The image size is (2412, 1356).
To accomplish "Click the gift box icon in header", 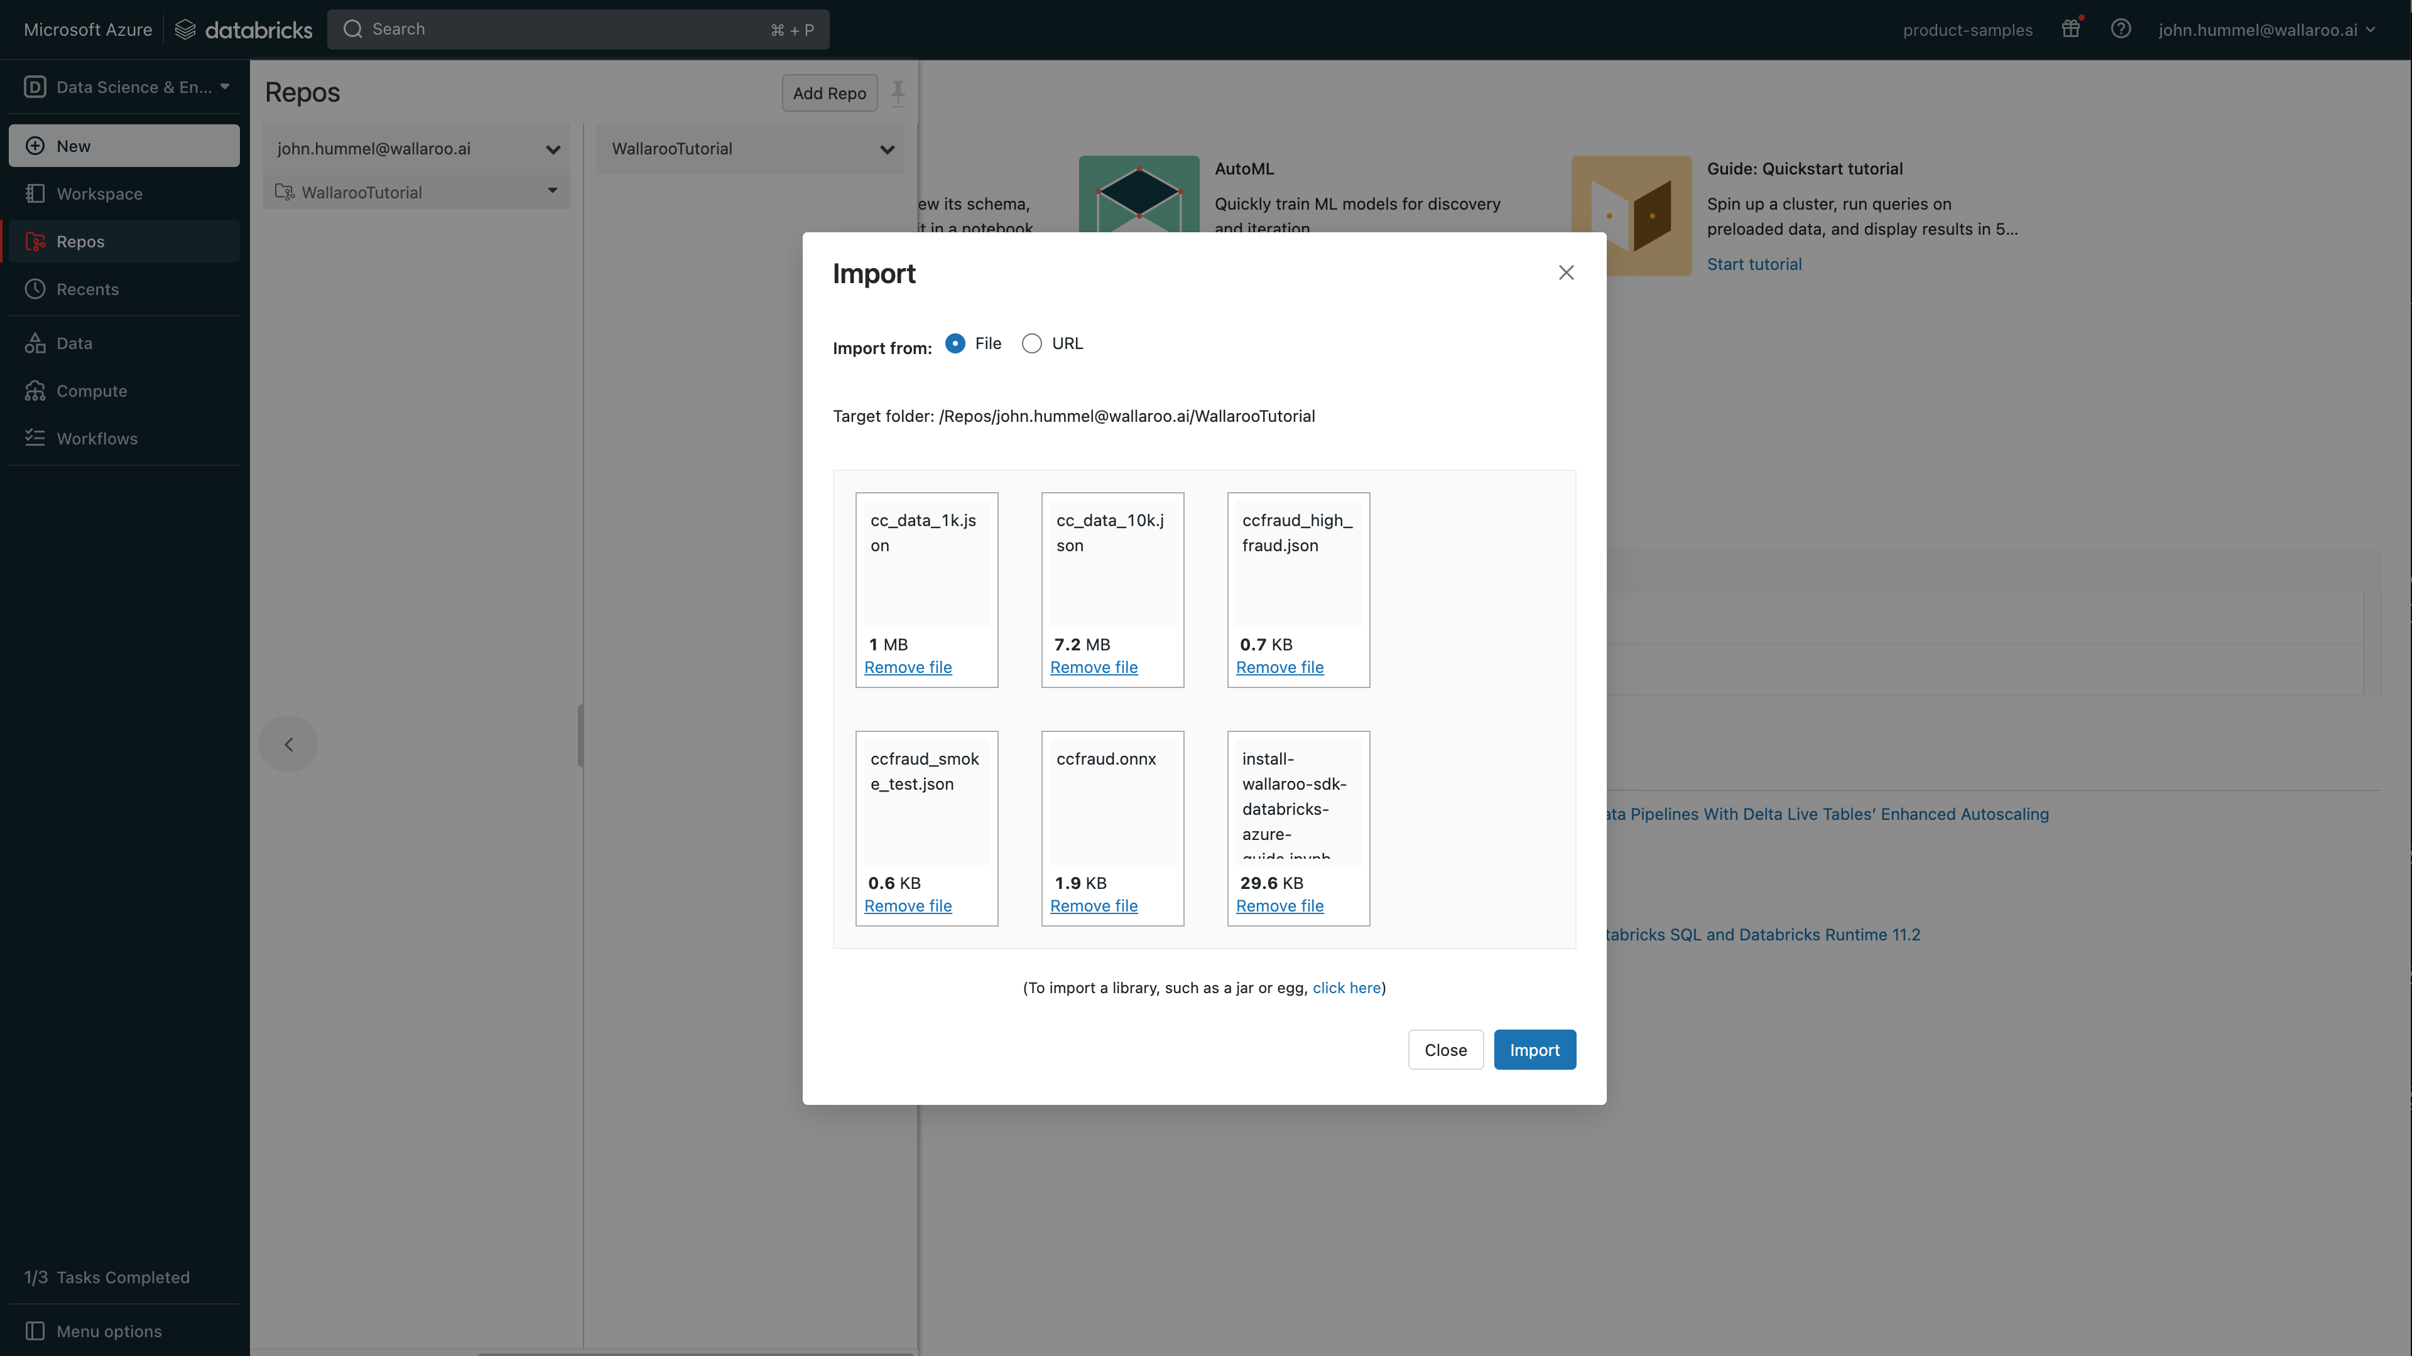I will [x=2070, y=29].
